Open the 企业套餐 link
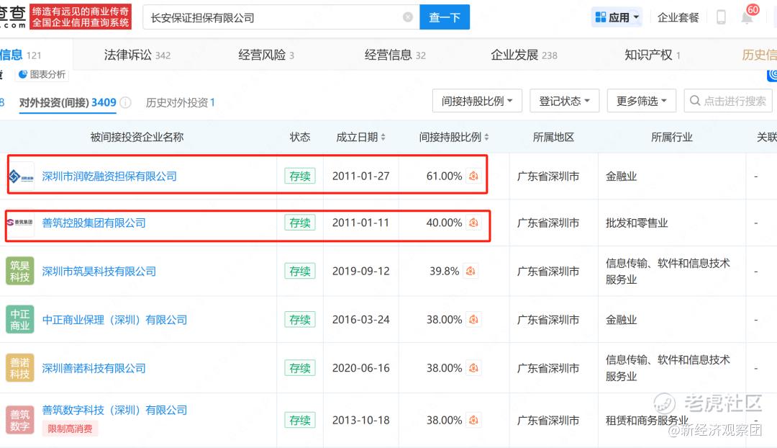The width and height of the screenshot is (777, 448). click(678, 17)
